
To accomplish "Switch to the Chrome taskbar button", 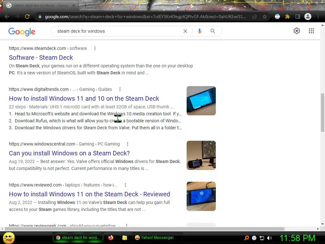I will (78, 238).
